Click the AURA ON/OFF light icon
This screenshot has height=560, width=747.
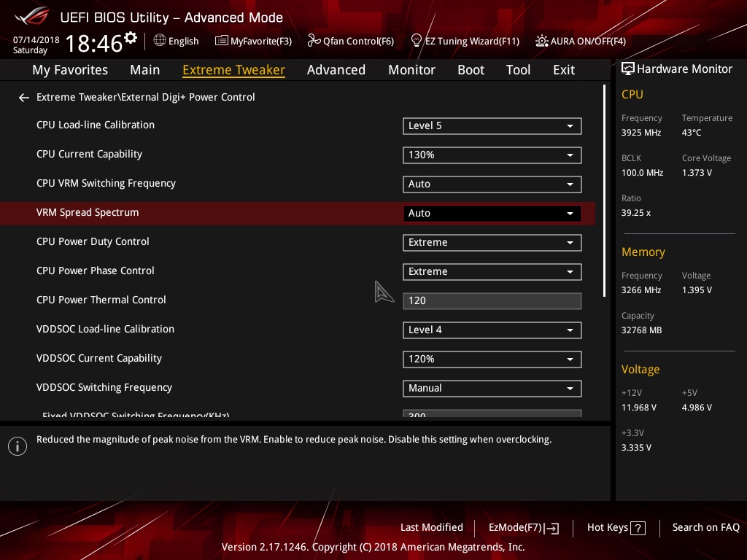pos(542,41)
